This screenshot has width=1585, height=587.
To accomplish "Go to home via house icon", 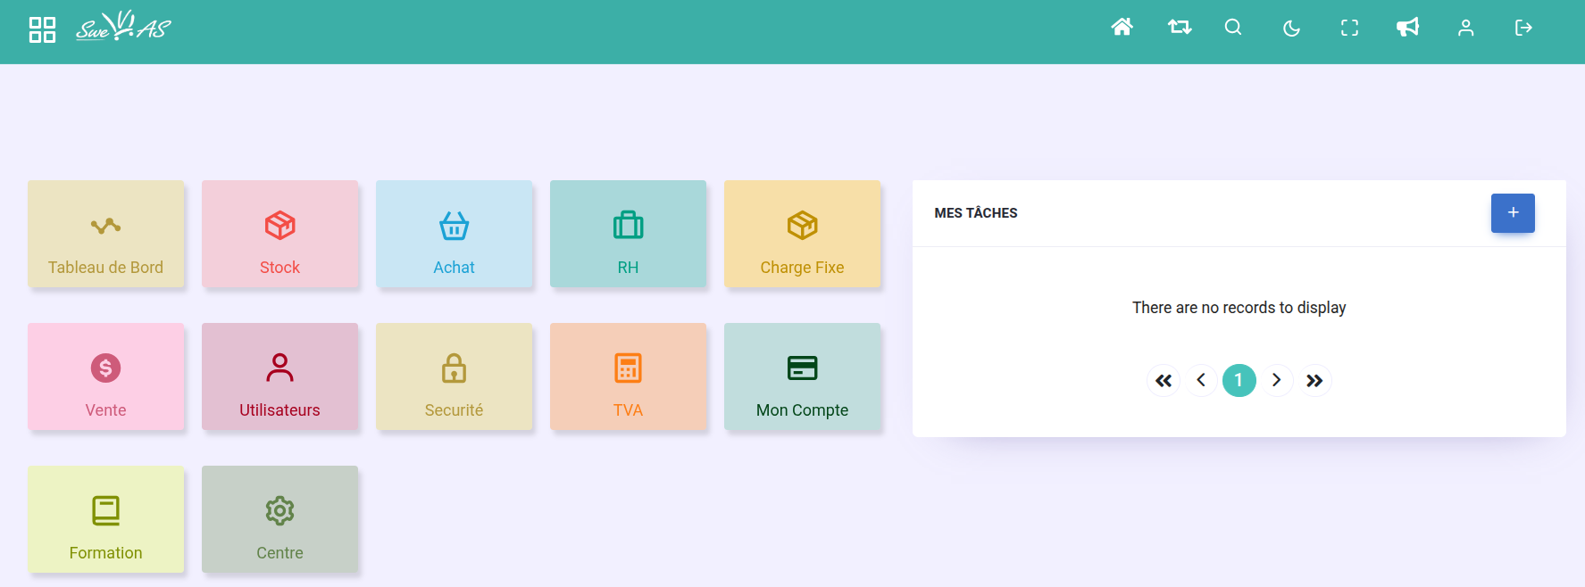I will click(x=1122, y=28).
